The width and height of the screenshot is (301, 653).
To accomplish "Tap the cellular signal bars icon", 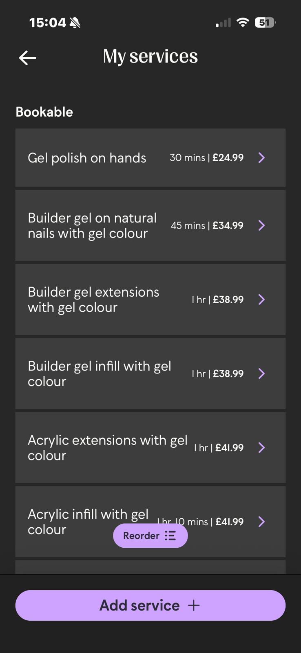I will [223, 23].
